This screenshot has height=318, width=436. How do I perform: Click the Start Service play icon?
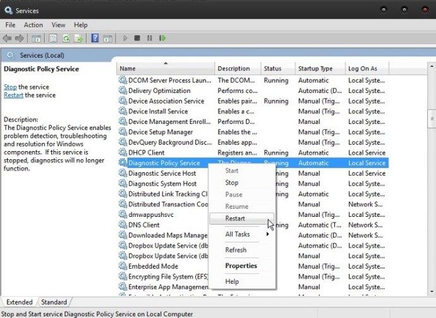coord(125,38)
